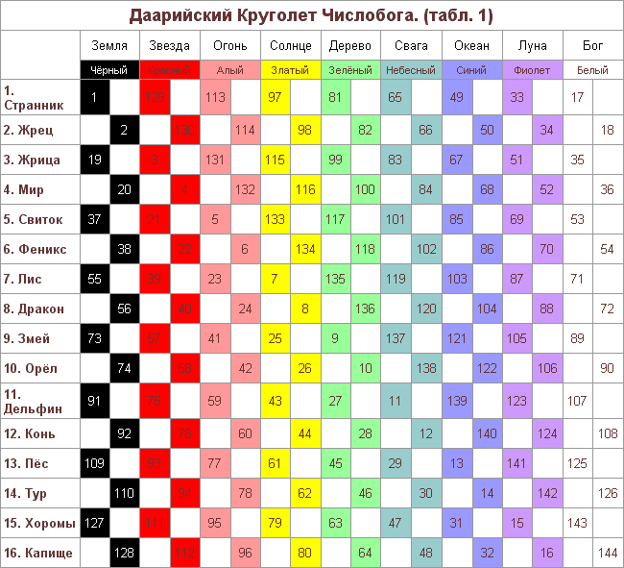Click blue cell with number 139
624x568 pixels.
pos(457,401)
